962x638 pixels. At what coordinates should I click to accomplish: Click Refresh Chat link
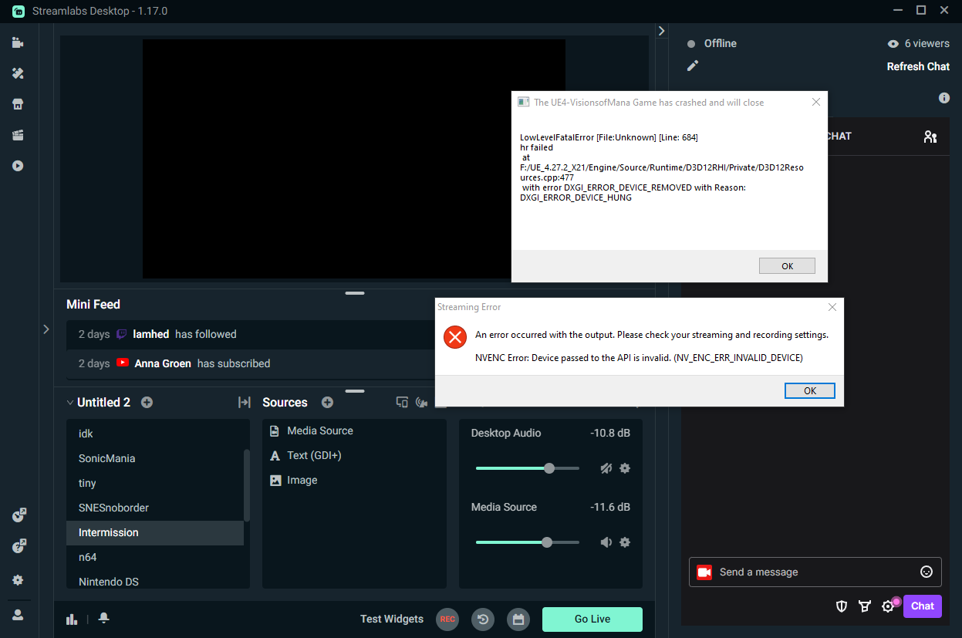coord(918,66)
